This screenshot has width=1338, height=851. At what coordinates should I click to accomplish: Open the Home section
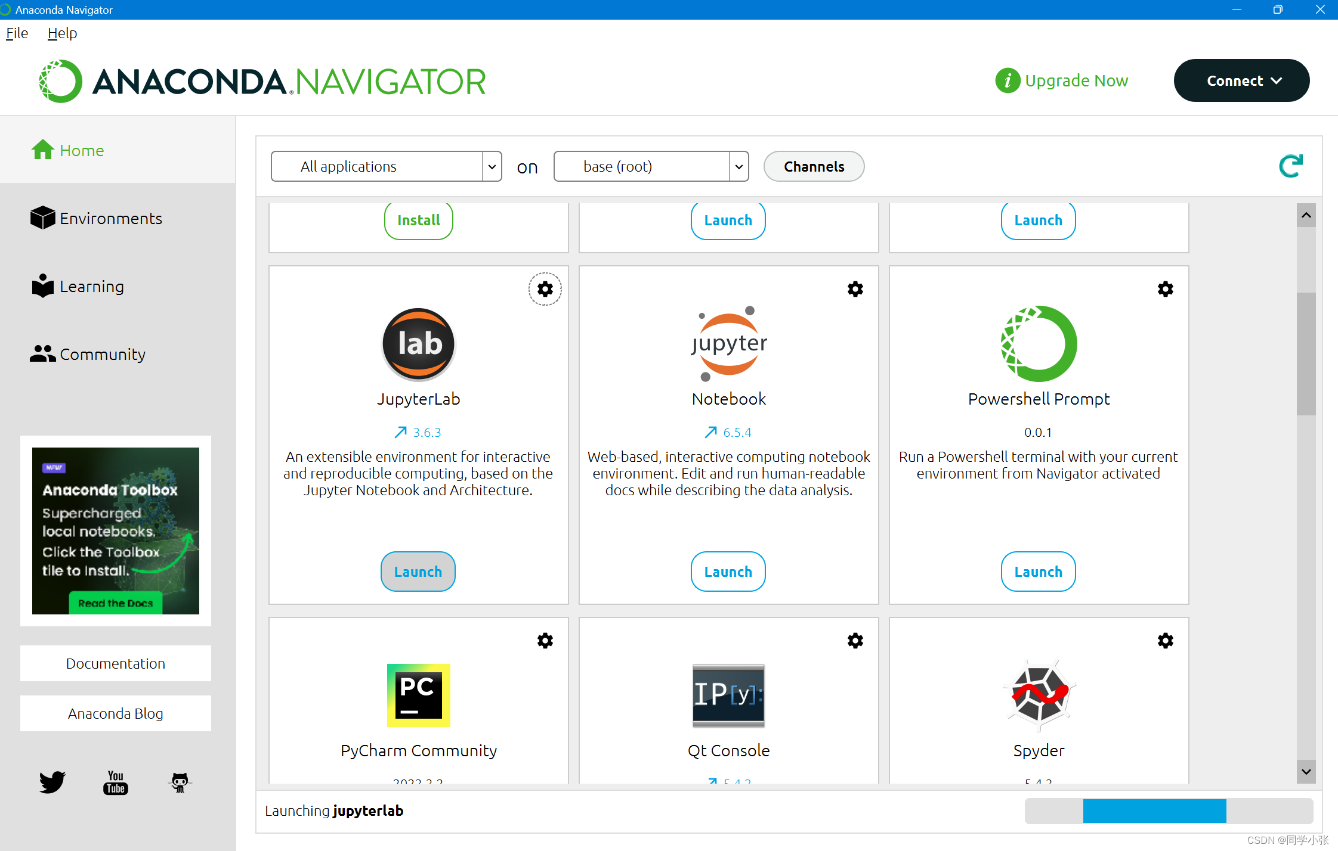(118, 150)
